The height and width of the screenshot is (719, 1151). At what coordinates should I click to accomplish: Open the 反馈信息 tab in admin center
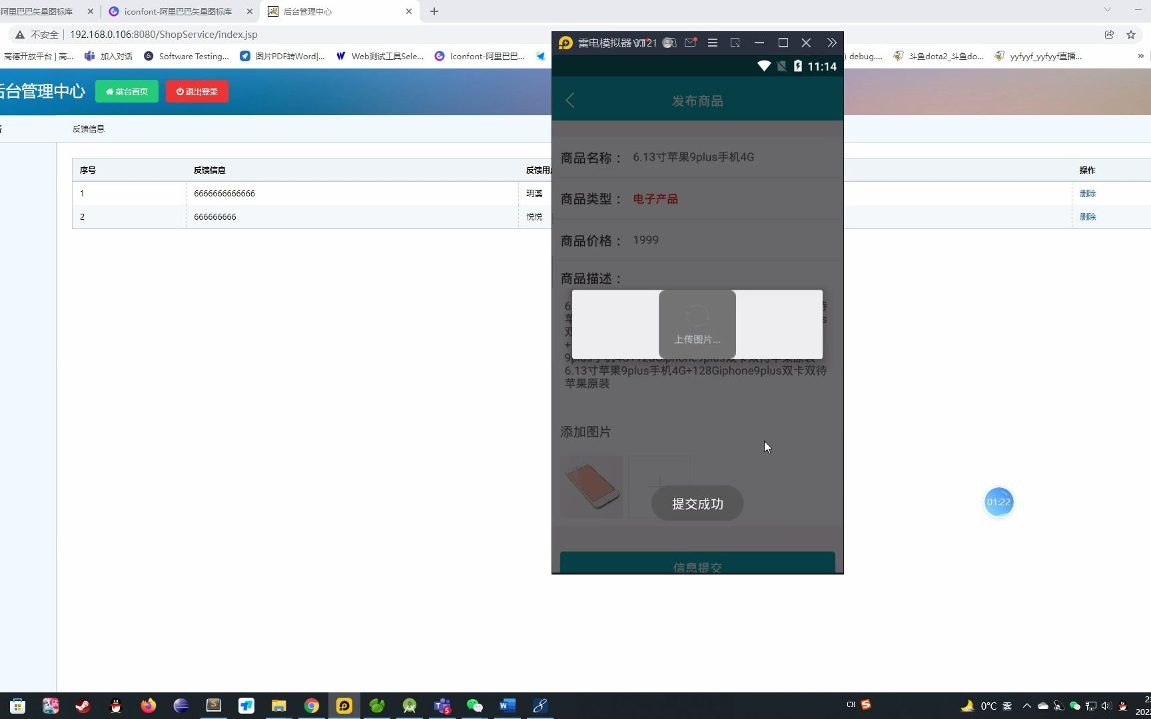tap(88, 128)
